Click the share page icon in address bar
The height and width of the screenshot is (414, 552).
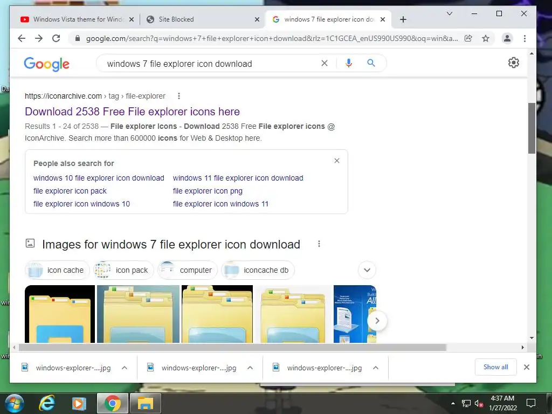[x=468, y=38]
